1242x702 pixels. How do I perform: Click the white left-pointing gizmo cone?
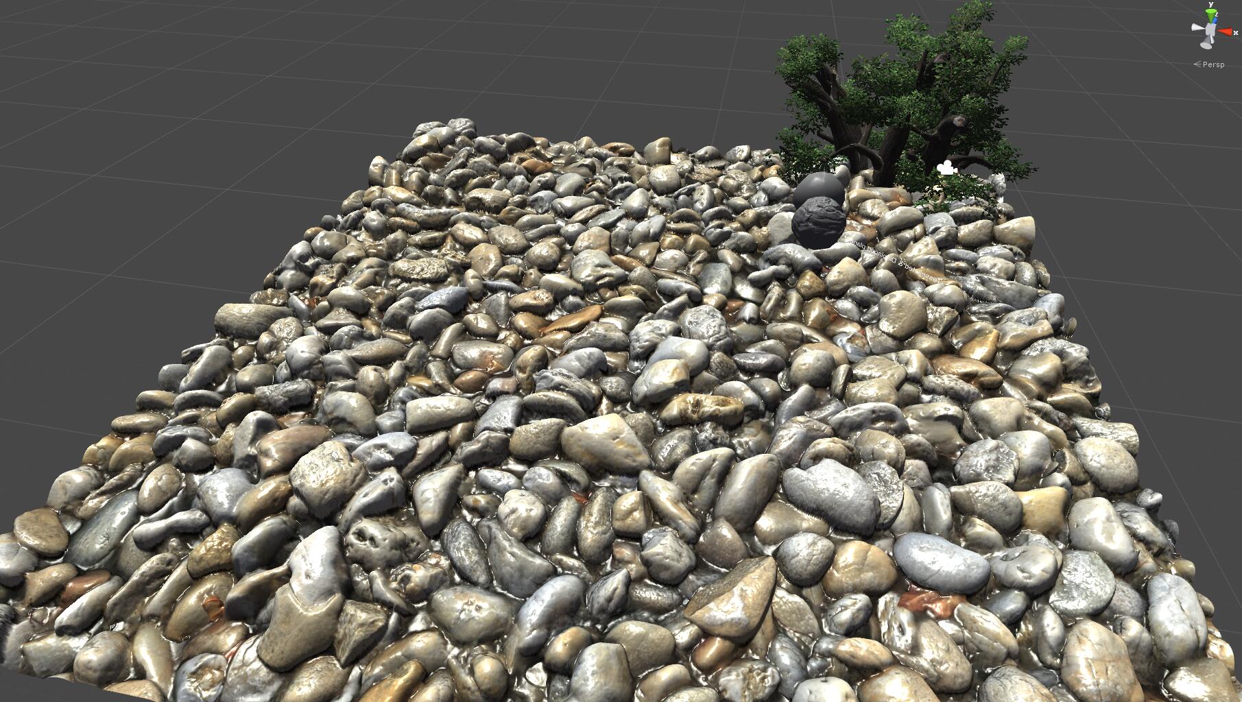[1198, 27]
